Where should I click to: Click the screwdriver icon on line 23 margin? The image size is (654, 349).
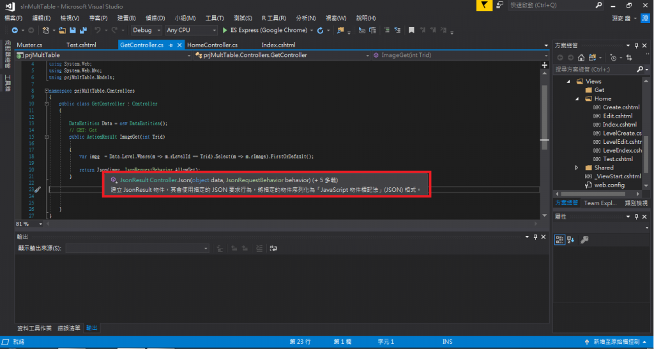click(38, 190)
